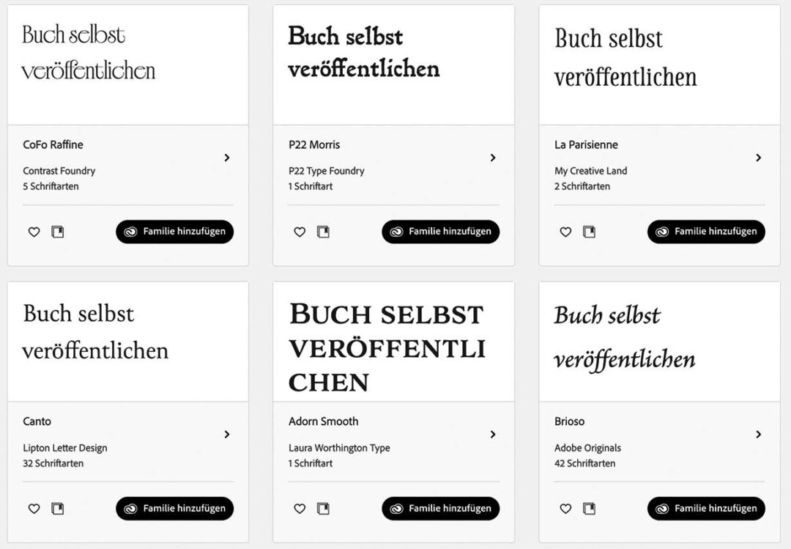This screenshot has height=549, width=791.
Task: Click "Familie hinzufügen" for P22 Morris
Action: [x=440, y=232]
